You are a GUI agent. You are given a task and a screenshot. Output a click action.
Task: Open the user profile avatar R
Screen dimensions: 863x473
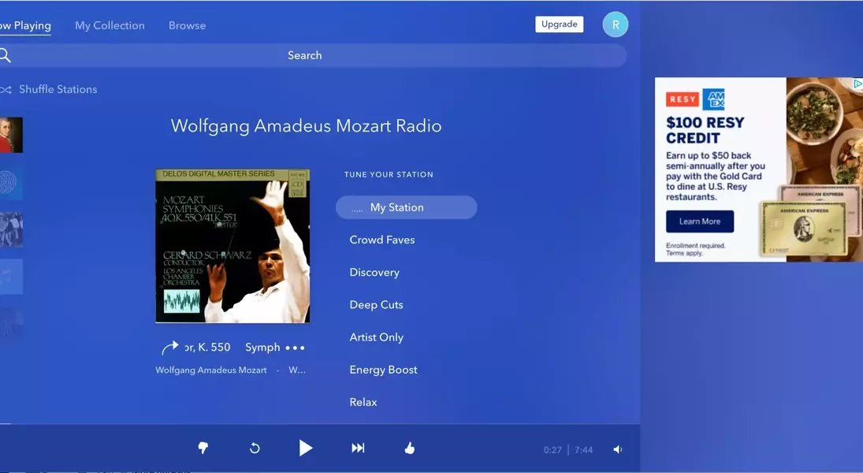(x=615, y=24)
